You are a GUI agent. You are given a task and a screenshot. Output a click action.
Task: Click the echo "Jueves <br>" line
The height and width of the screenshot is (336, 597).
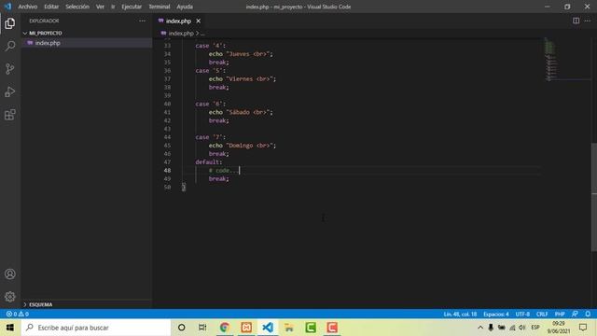click(x=241, y=54)
